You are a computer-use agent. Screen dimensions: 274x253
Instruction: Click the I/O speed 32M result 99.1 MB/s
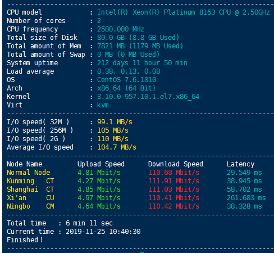[115, 122]
